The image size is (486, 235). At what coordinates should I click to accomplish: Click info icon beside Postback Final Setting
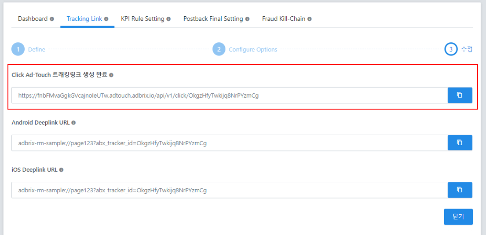pos(247,19)
